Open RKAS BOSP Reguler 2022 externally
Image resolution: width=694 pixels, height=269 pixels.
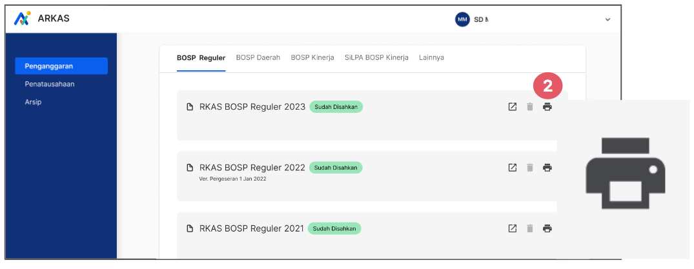click(x=512, y=168)
